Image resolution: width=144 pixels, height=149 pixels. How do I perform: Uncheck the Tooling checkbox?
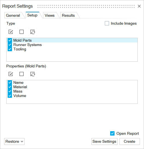10,49
